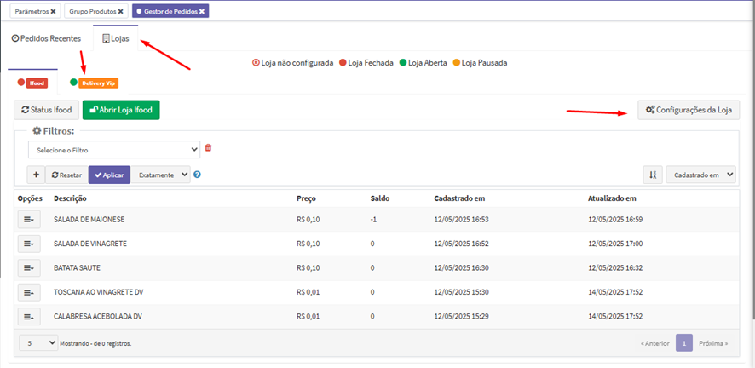Viewport: 755px width, 368px height.
Task: Expand the Selecione o Filtro dropdown
Action: (113, 150)
